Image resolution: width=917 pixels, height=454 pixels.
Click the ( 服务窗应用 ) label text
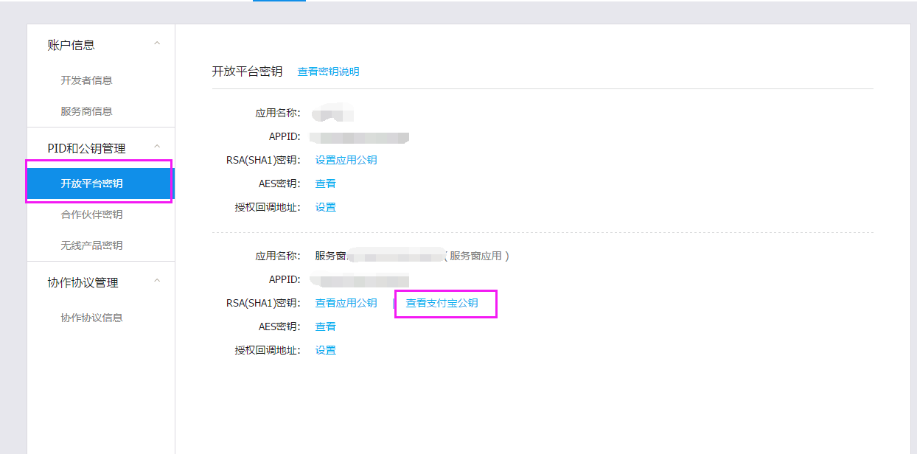coord(477,256)
